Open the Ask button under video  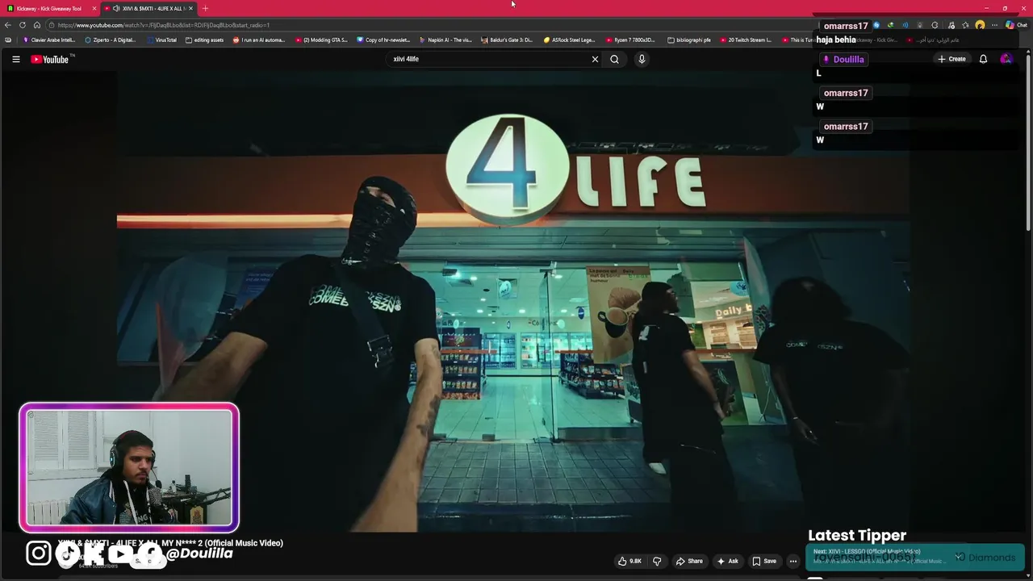(x=727, y=561)
